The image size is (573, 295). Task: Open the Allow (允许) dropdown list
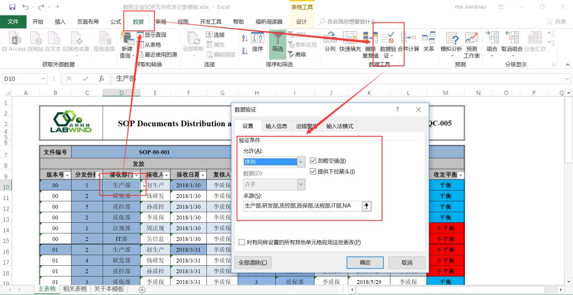click(301, 162)
